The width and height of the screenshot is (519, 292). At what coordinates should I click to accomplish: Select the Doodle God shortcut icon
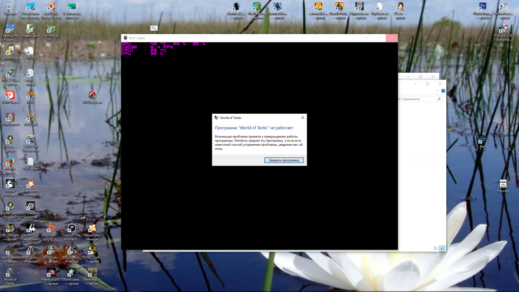pos(339,10)
